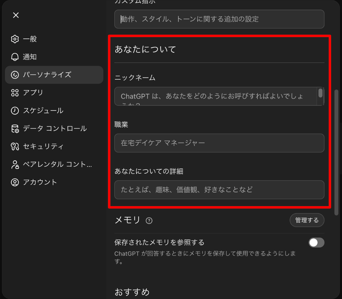
Task: Click the General gear icon in sidebar
Action: 15,39
